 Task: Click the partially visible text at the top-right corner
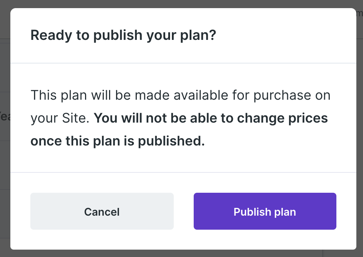(x=359, y=13)
